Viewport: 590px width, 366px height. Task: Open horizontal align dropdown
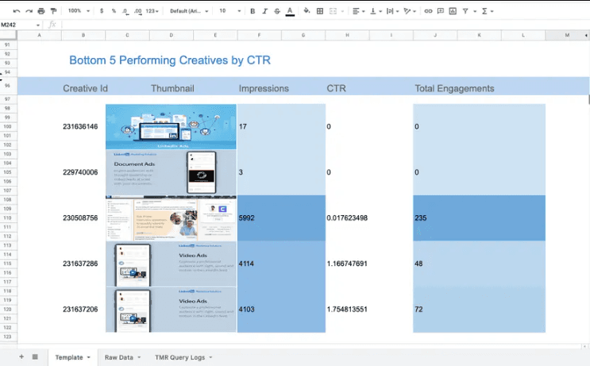point(359,11)
